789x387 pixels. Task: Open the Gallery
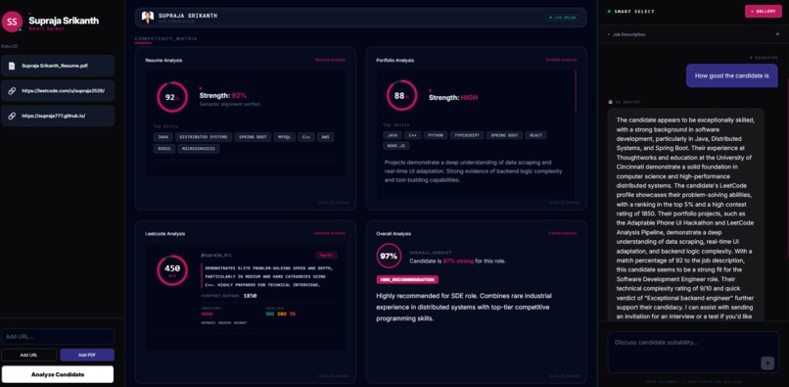[764, 11]
